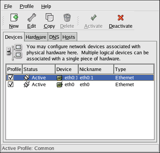Open the Help menu
Viewport: 160px width, 153px height.
pos(46,6)
